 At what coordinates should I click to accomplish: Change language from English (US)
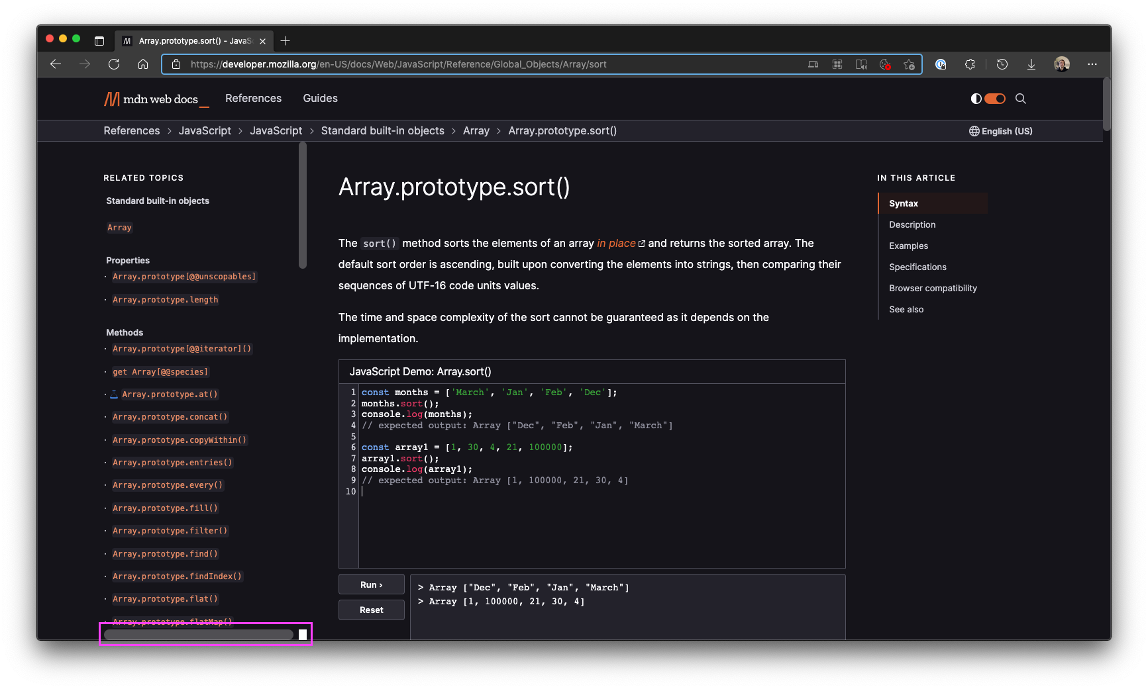(x=1001, y=131)
